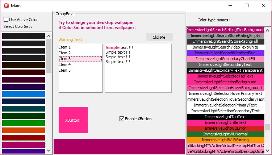272x155 pixels.
Task: Select the red ImmersiveLightWUError row
Action: 226,128
